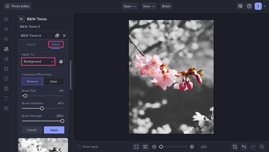
Task: Fit image to screen
Action: pos(136,147)
